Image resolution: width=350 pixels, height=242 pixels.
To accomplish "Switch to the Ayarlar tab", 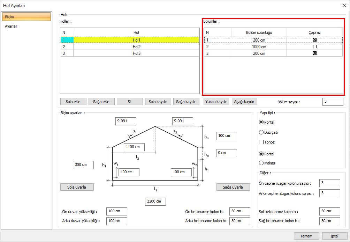I will pyautogui.click(x=11, y=26).
